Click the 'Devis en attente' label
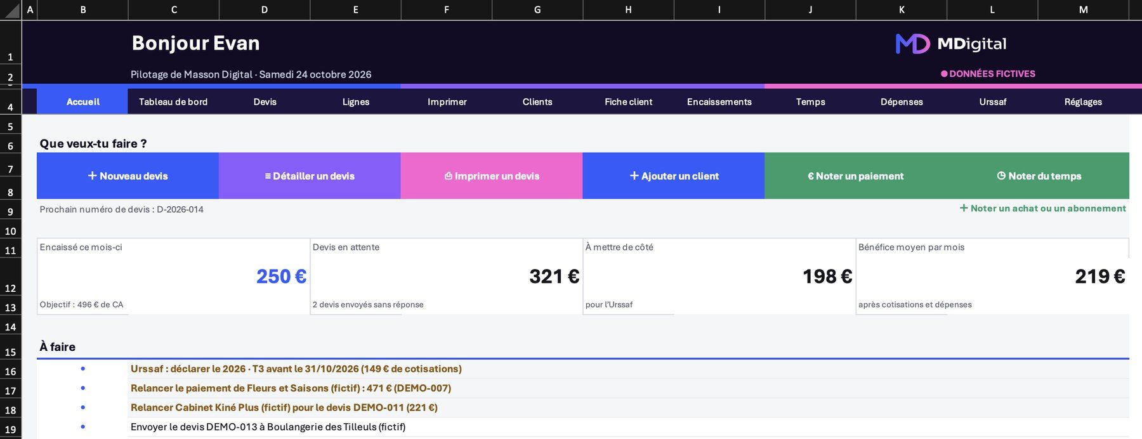Viewport: 1142px width, 439px height. tap(346, 247)
